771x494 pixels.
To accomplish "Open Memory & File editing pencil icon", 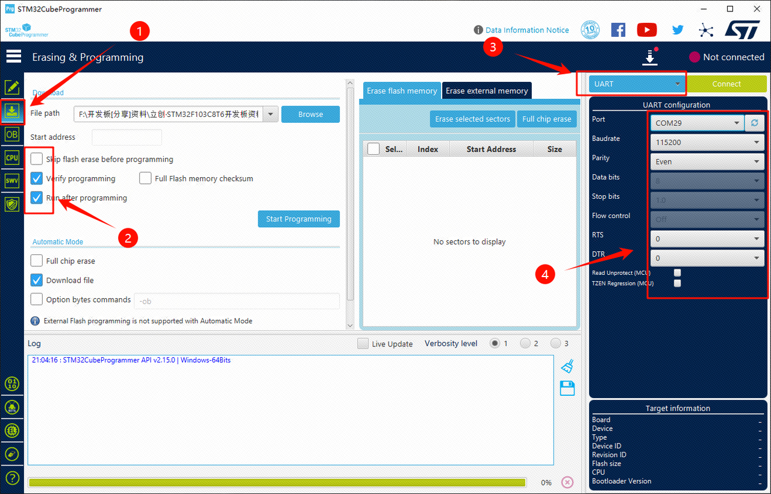I will [x=12, y=87].
